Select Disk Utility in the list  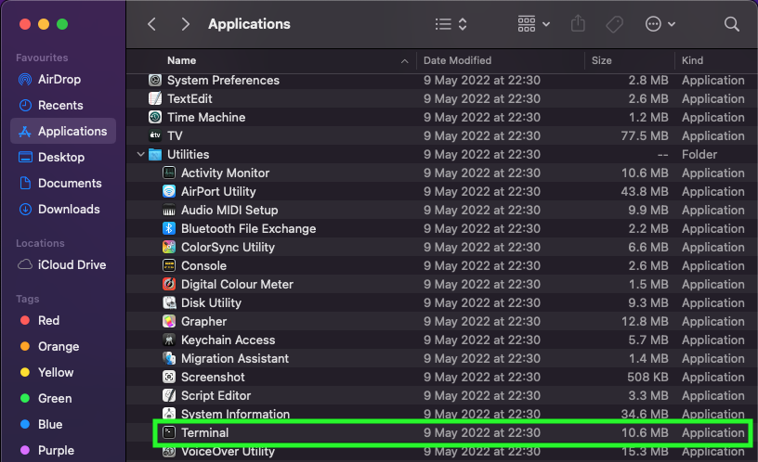point(211,302)
